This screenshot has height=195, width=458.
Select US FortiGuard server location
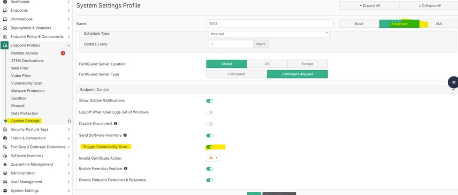267,64
